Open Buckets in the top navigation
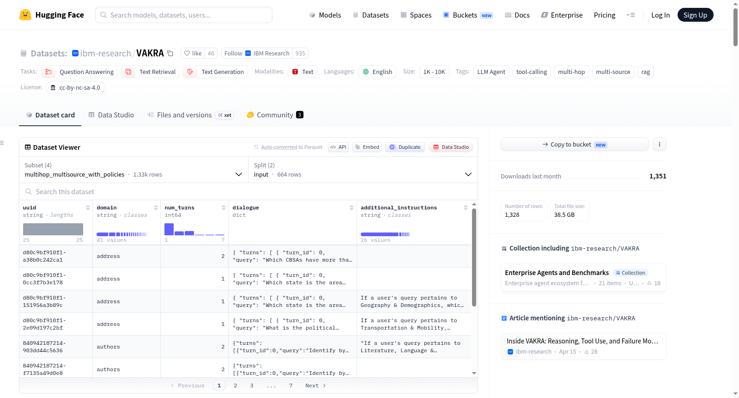 [468, 15]
